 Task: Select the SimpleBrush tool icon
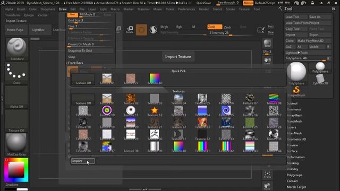coord(296,91)
